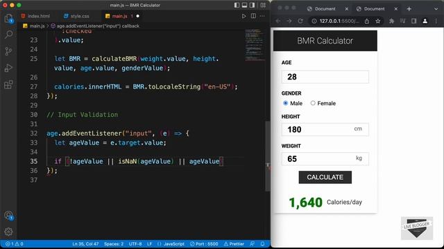Viewport: 444px width, 249px height.
Task: Change the LF end of line sequence
Action: [150, 244]
